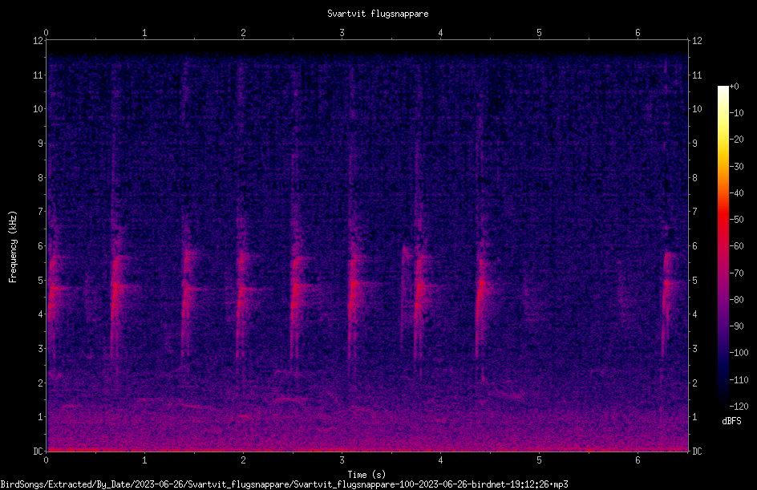Click the '5' tick label on top time axis
Viewport: 757px width, 490px height.
pos(539,33)
